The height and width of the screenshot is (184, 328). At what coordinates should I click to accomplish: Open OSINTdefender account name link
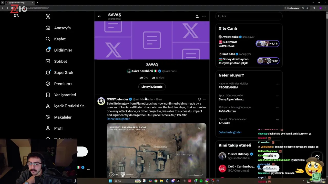pyautogui.click(x=117, y=99)
